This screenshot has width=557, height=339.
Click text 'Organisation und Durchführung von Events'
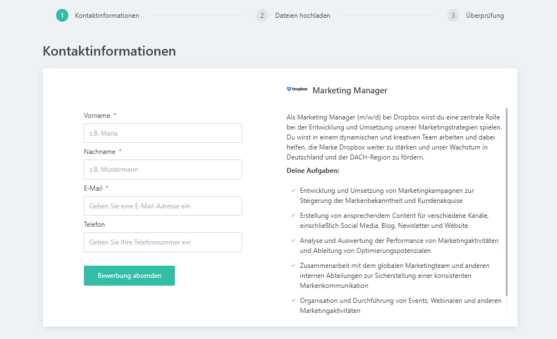click(x=364, y=301)
